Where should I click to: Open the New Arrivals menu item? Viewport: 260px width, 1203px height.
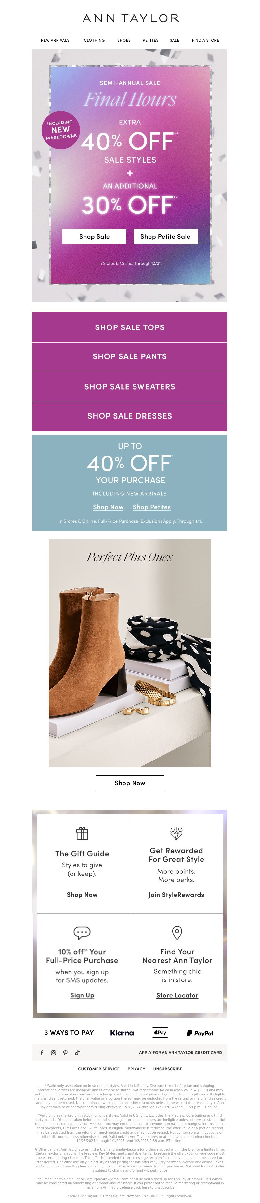tap(55, 41)
